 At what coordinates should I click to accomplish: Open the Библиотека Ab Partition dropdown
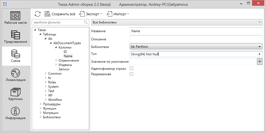coord(196,47)
